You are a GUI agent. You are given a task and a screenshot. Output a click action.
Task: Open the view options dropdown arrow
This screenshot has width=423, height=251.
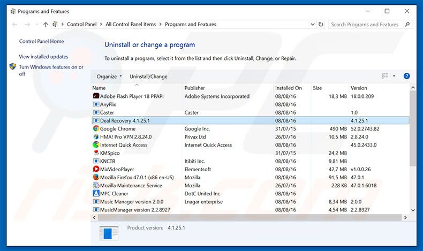click(x=394, y=77)
